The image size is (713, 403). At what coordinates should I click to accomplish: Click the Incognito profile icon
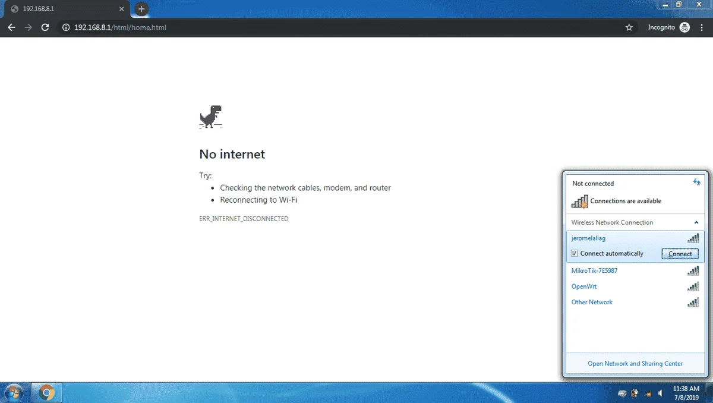click(684, 27)
